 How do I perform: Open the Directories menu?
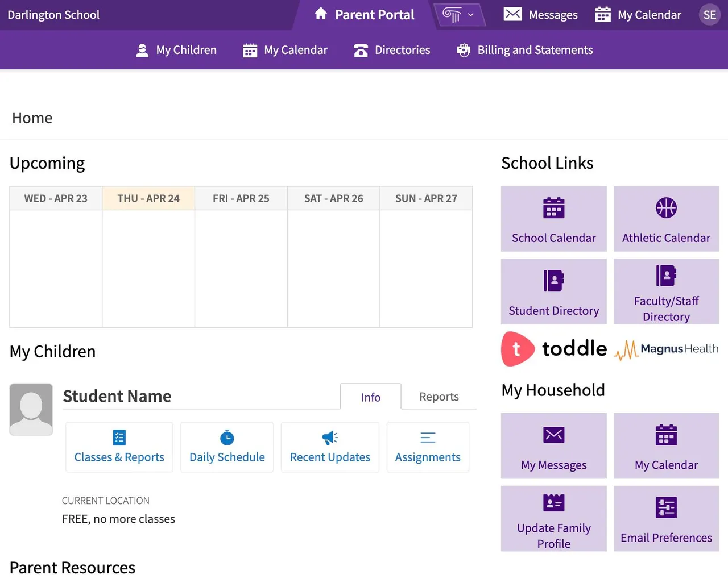(x=392, y=50)
